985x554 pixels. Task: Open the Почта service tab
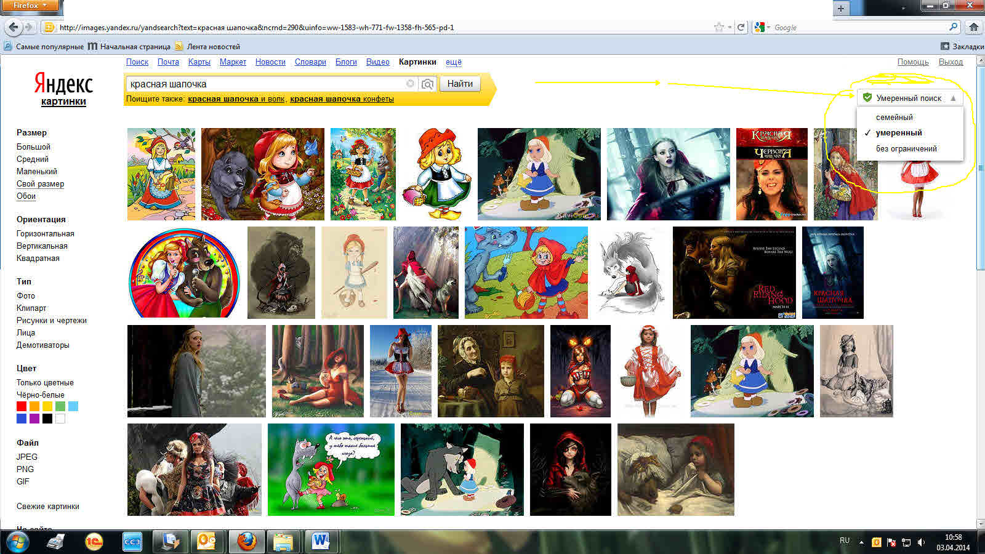[168, 62]
